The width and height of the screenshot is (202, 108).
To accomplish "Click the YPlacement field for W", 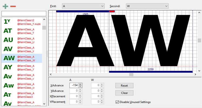I will click(95, 102).
